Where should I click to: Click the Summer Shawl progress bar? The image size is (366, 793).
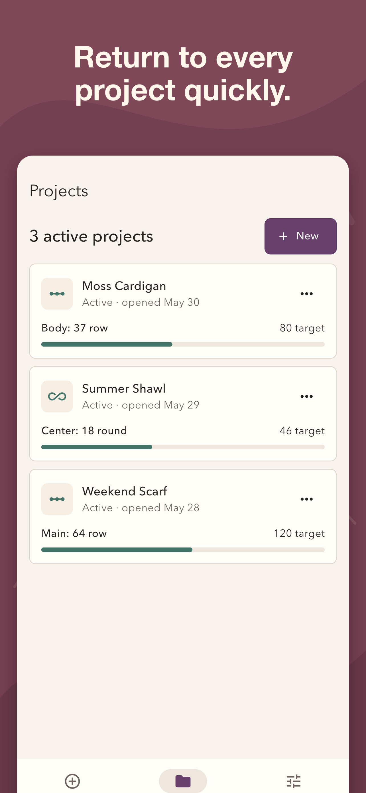click(183, 447)
